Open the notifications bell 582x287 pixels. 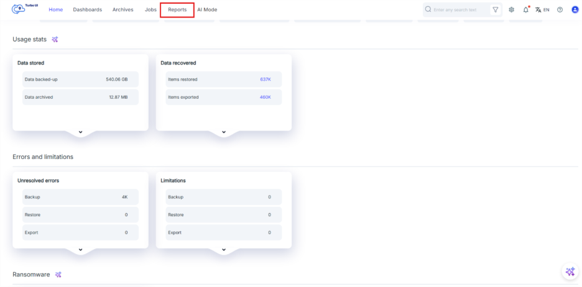(x=525, y=10)
